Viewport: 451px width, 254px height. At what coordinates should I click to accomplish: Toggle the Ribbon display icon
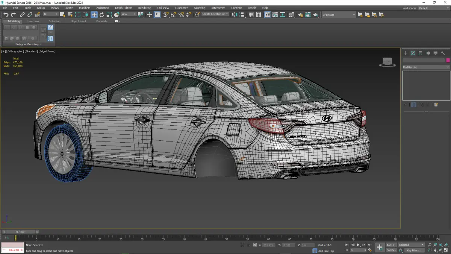tap(268, 15)
